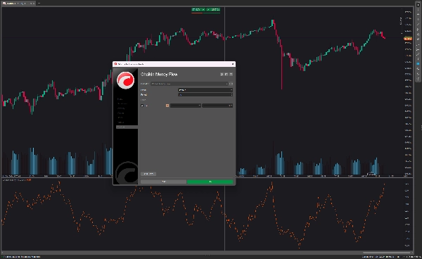
Task: Click the small defaults button above the dialog footer
Action: (148, 174)
